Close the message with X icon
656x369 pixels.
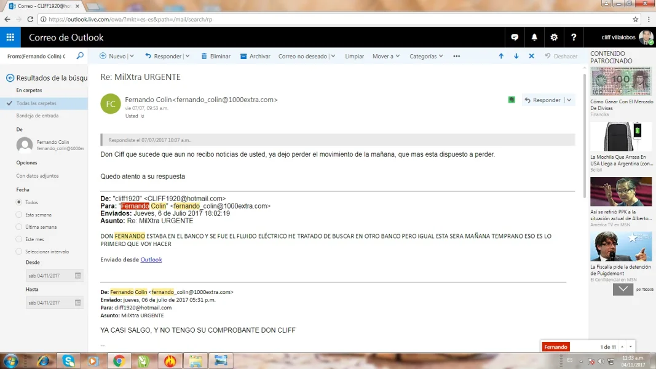[531, 56]
